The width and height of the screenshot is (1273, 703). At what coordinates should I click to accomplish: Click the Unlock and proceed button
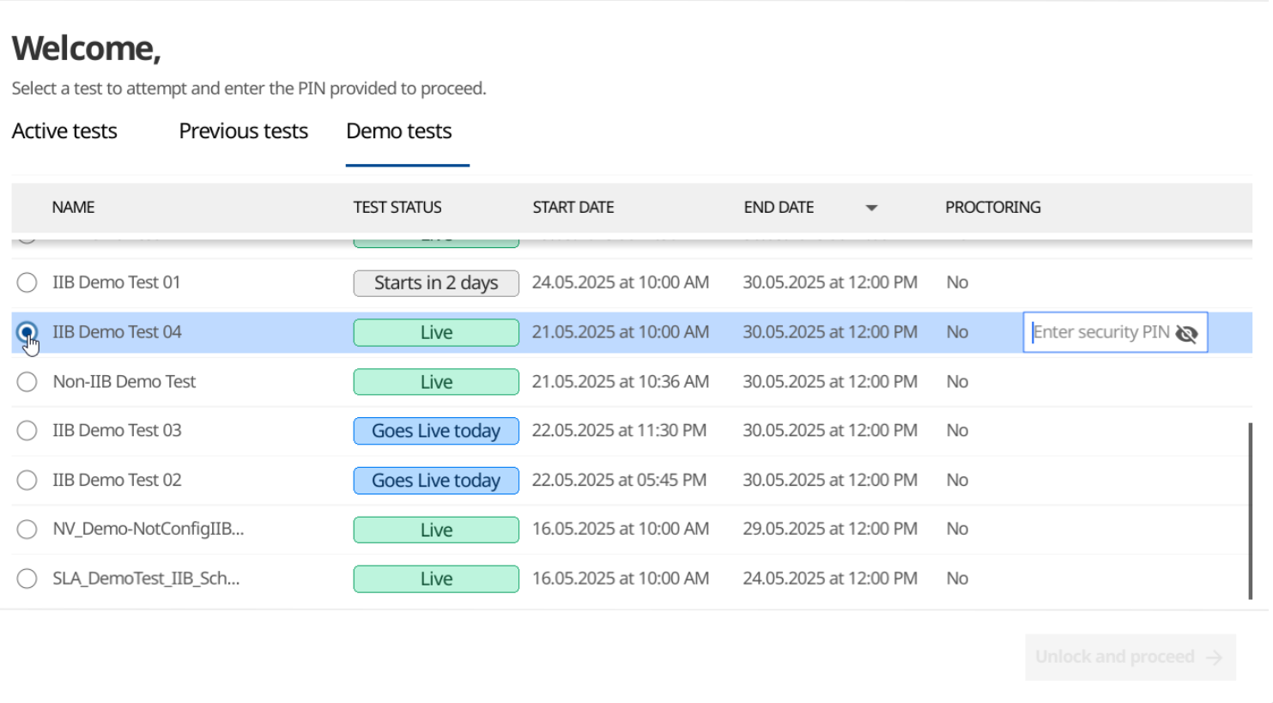[x=1130, y=657]
